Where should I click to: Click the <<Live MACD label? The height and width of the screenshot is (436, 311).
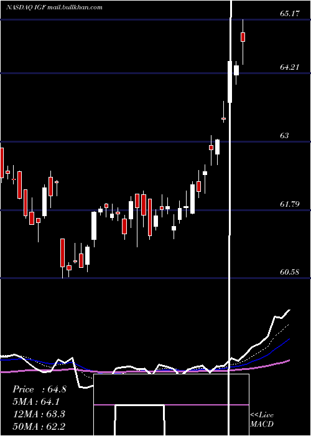[262, 419]
